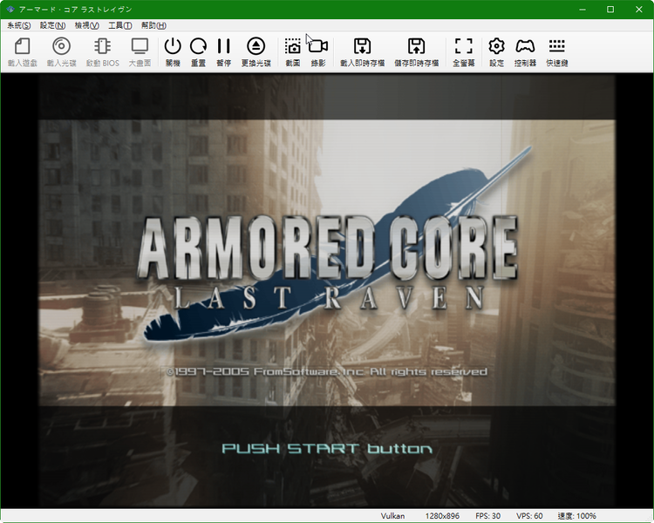Screen dimensions: 654x523
Task: Open the 快速鍵 (hotkeys) keyboard icon
Action: click(557, 51)
